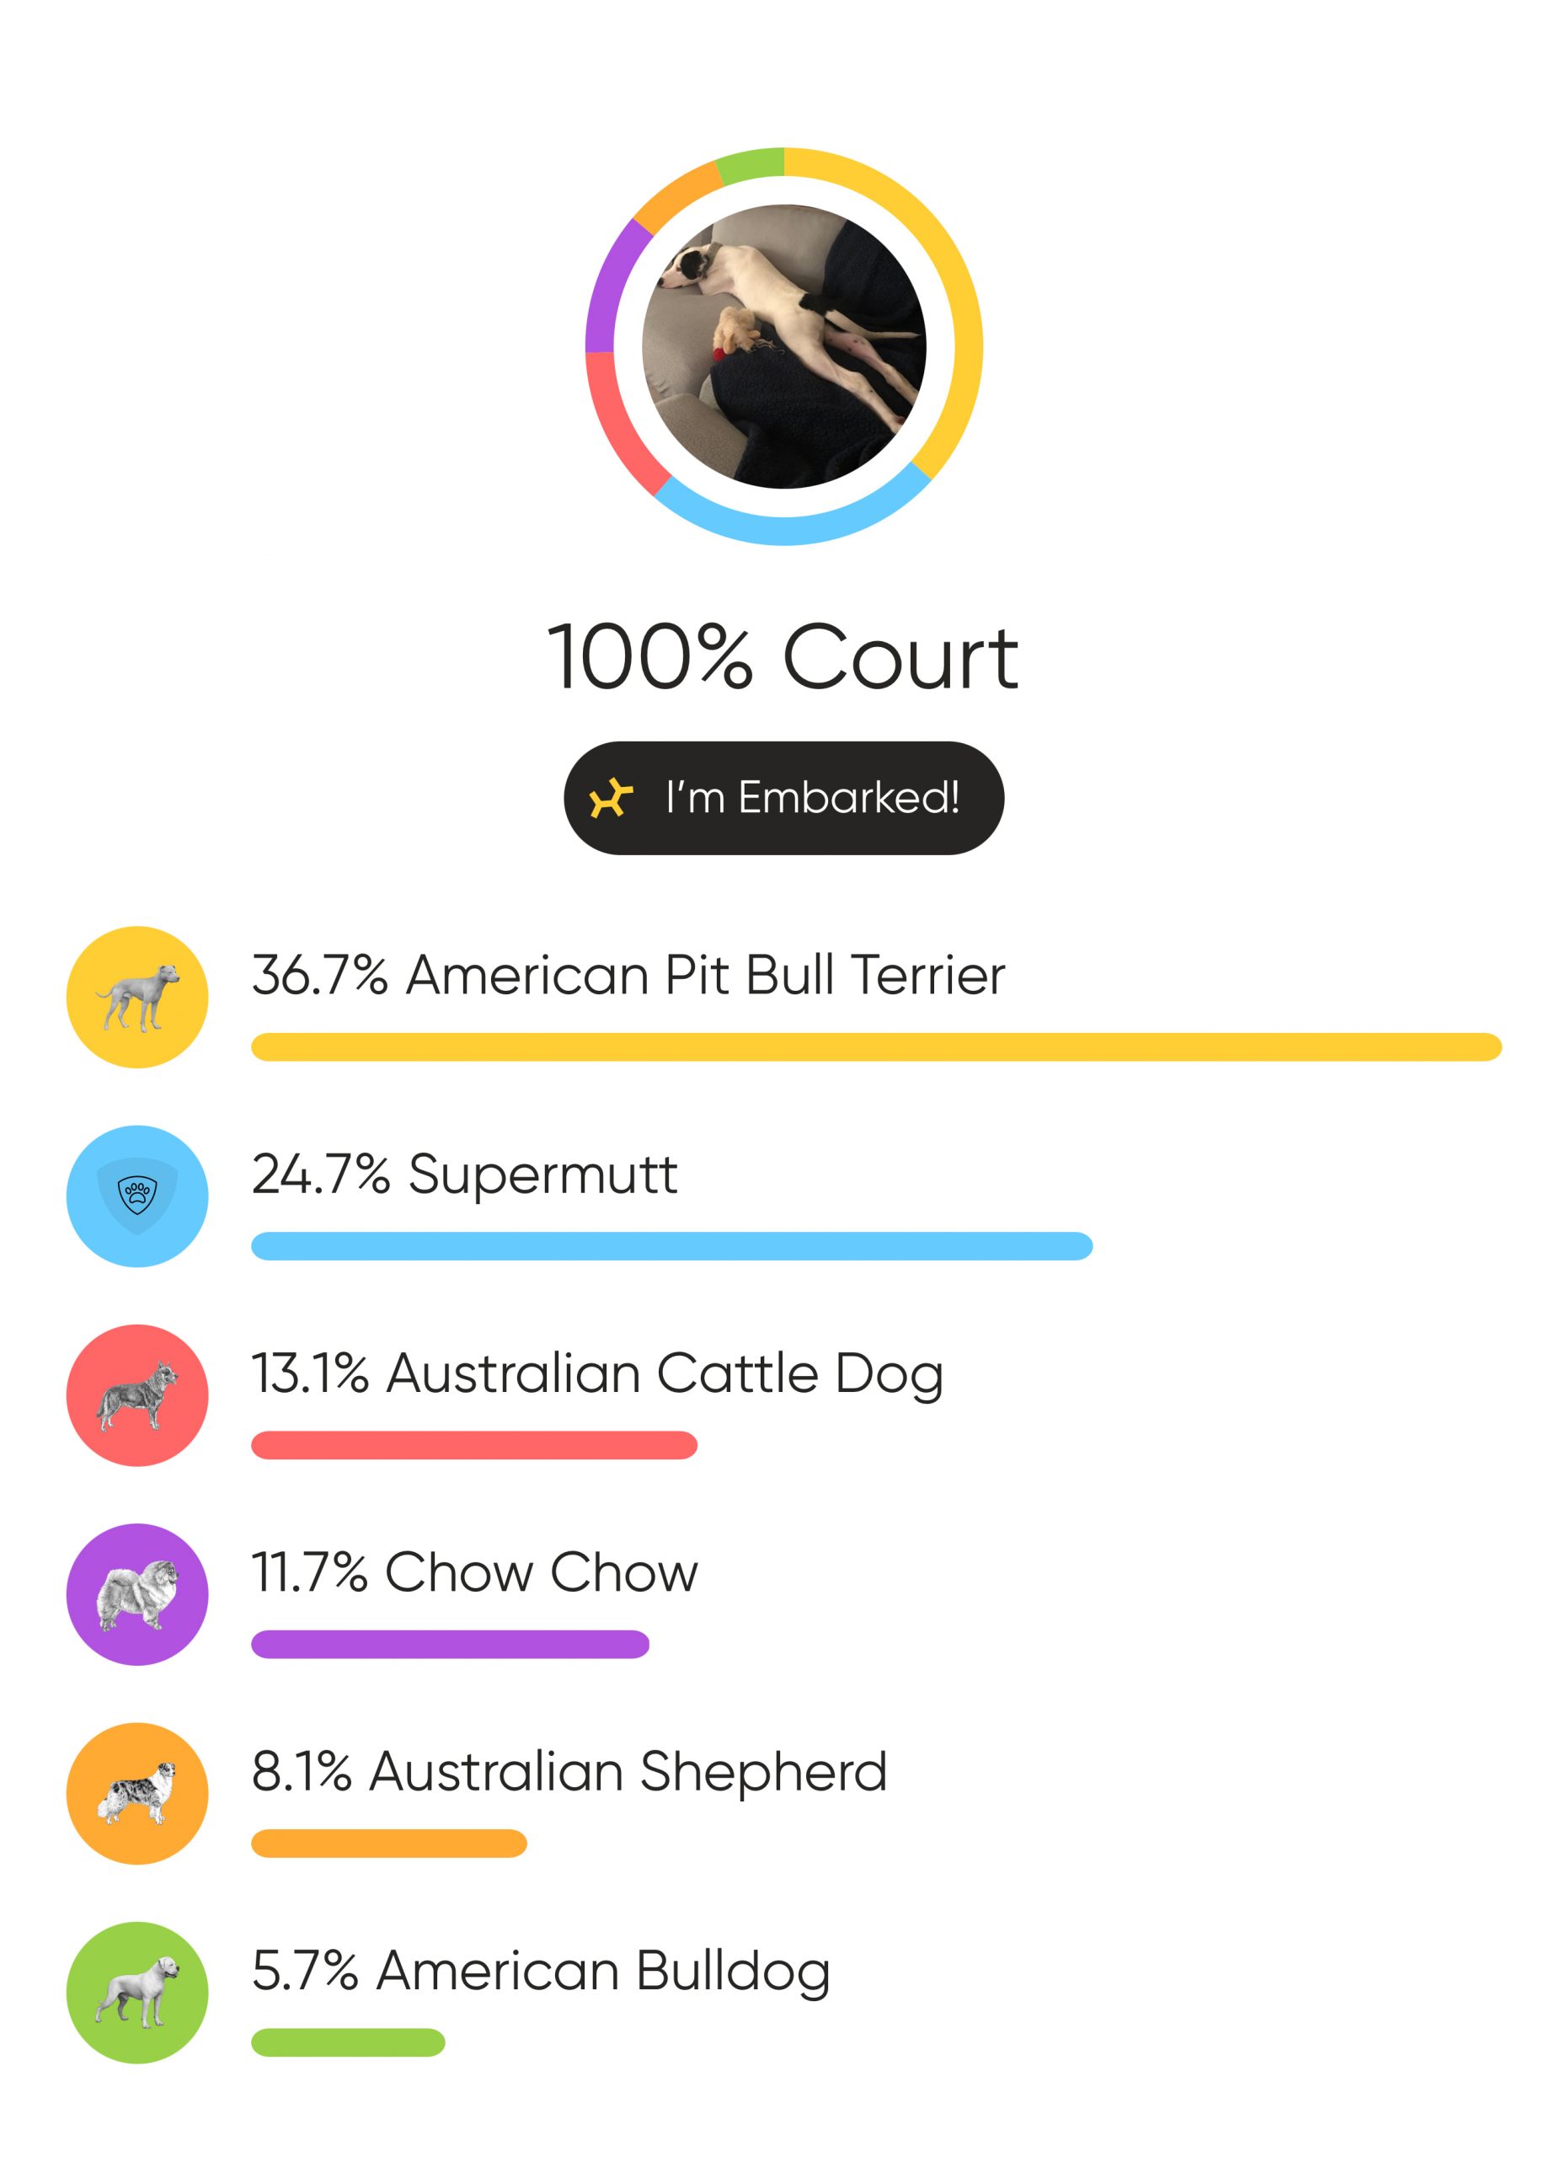Click the blue Supermutt percentage bar

coord(671,1246)
